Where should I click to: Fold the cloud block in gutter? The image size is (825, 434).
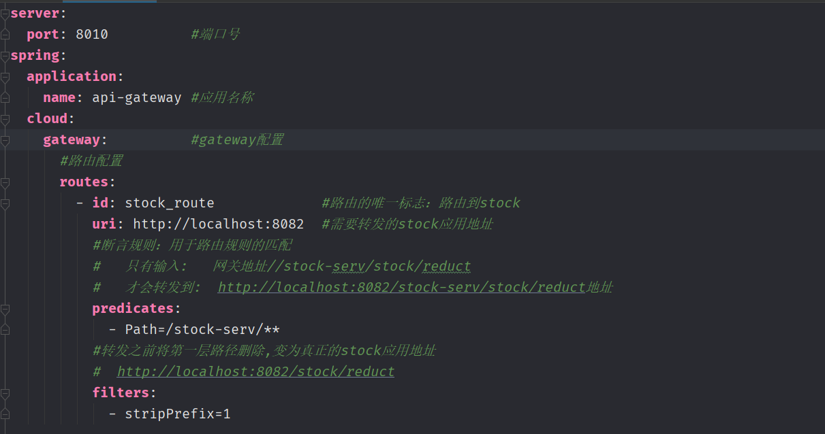[x=5, y=119]
